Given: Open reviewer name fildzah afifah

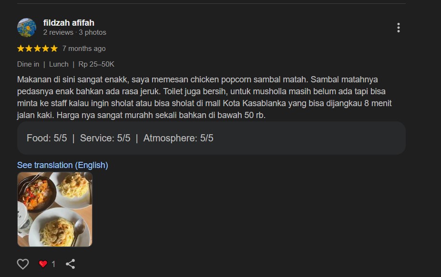Looking at the screenshot, I should pyautogui.click(x=69, y=23).
